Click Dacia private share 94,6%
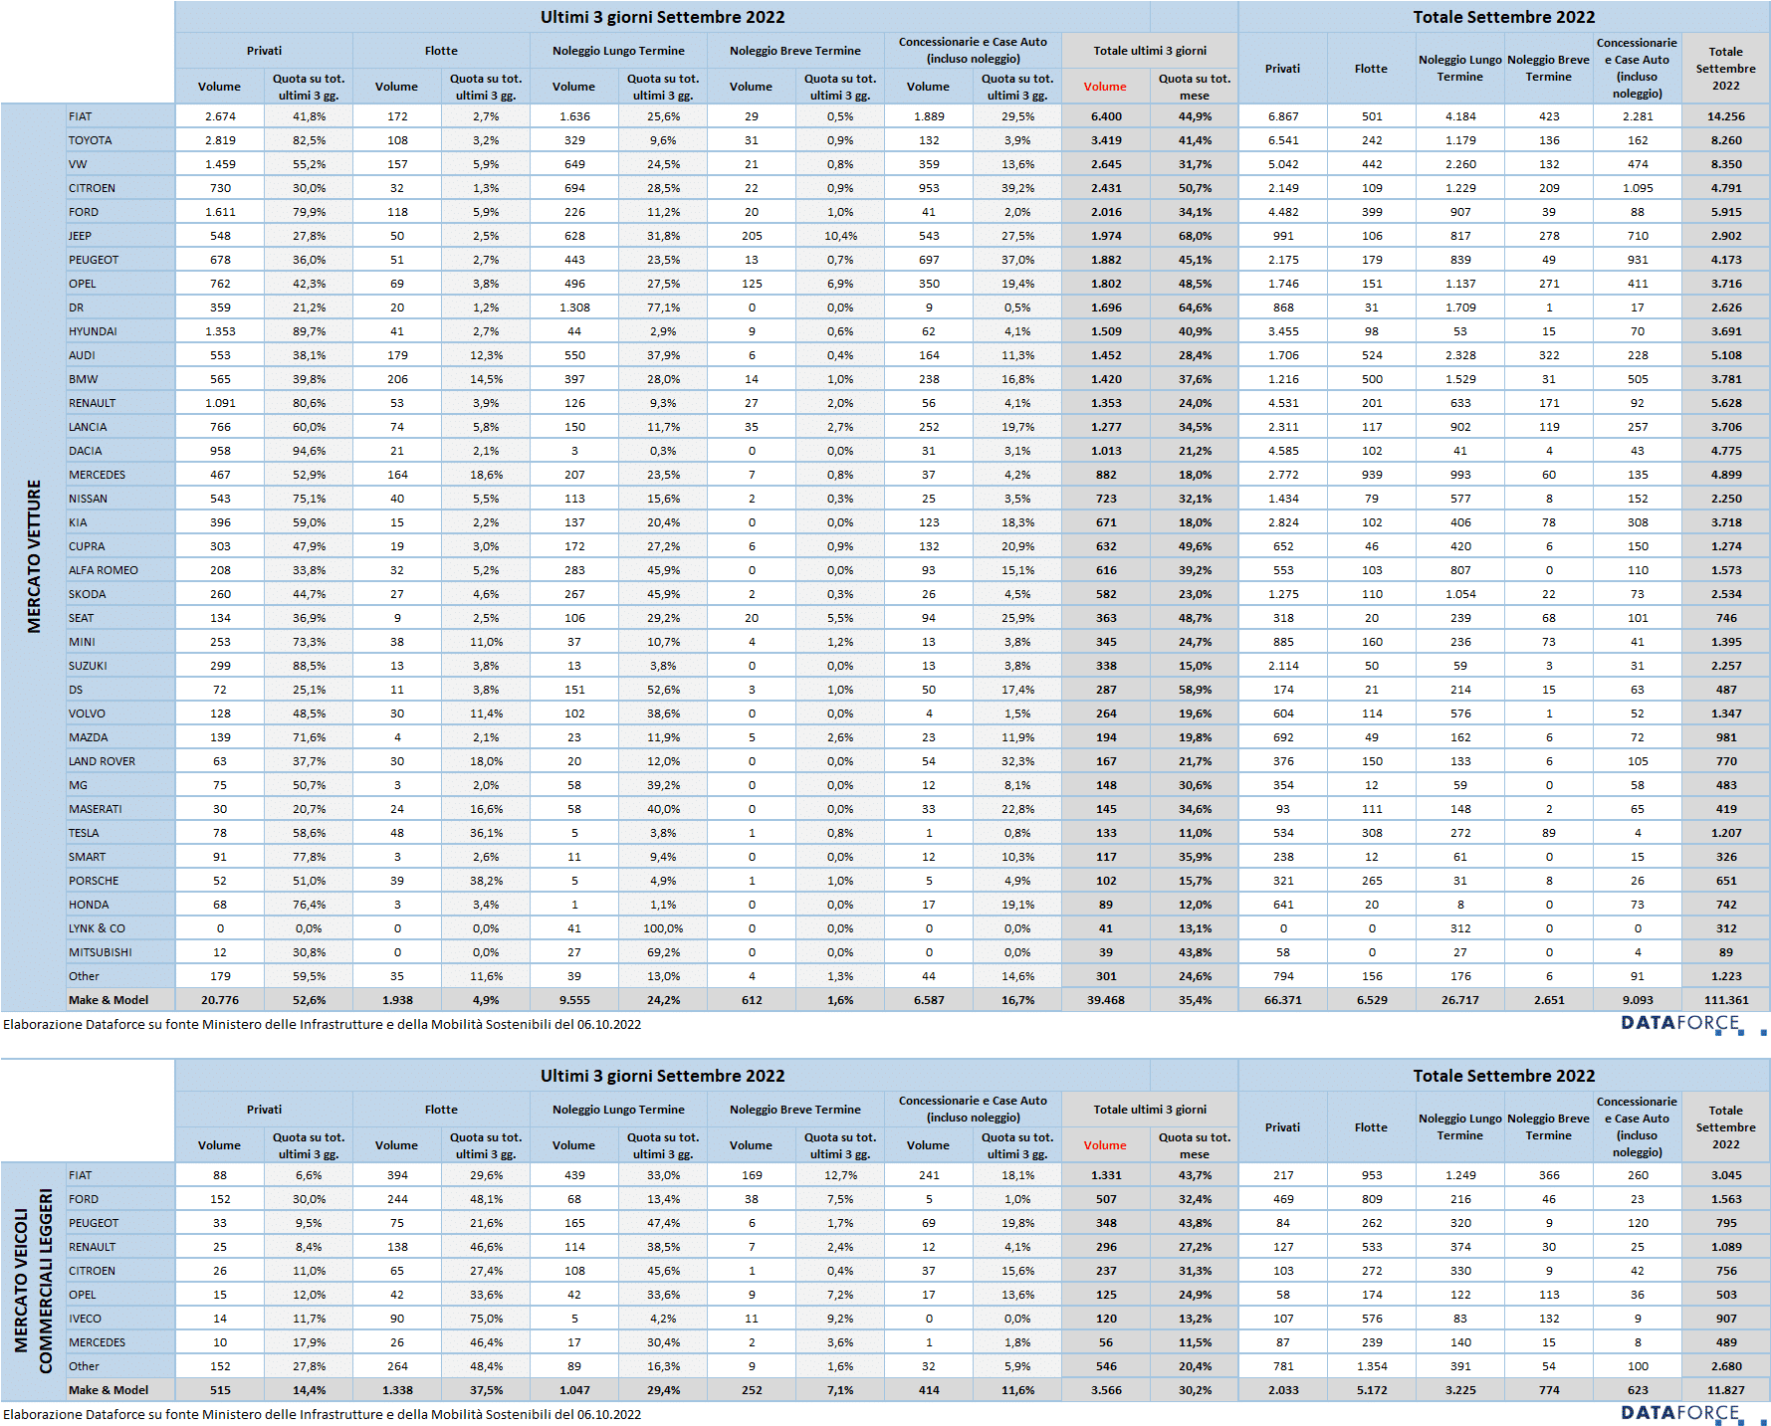This screenshot has height=1426, width=1771. click(309, 451)
